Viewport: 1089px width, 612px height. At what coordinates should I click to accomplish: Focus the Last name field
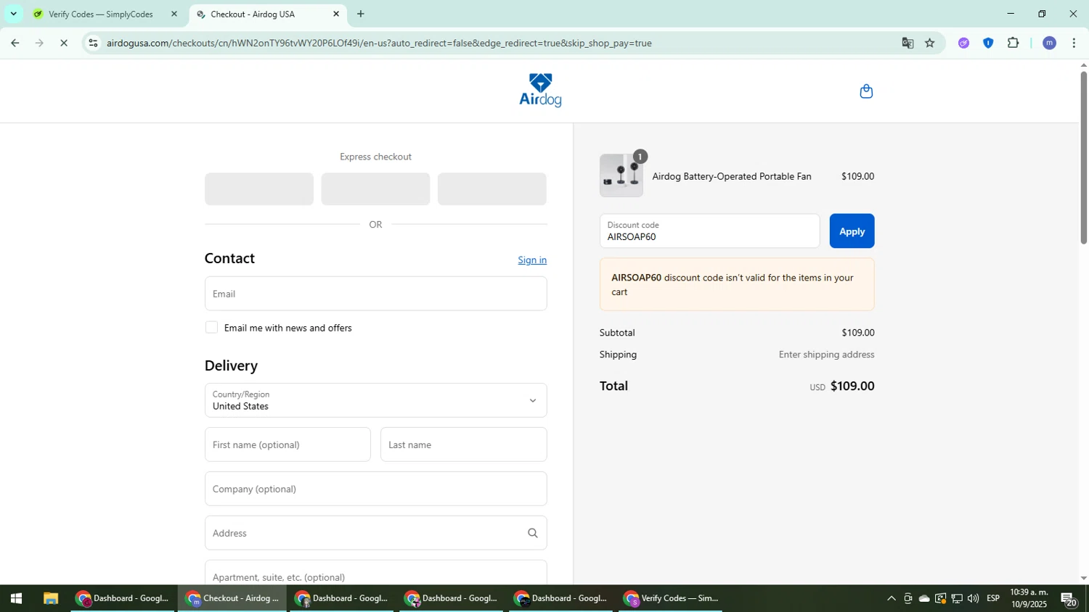[x=463, y=444]
